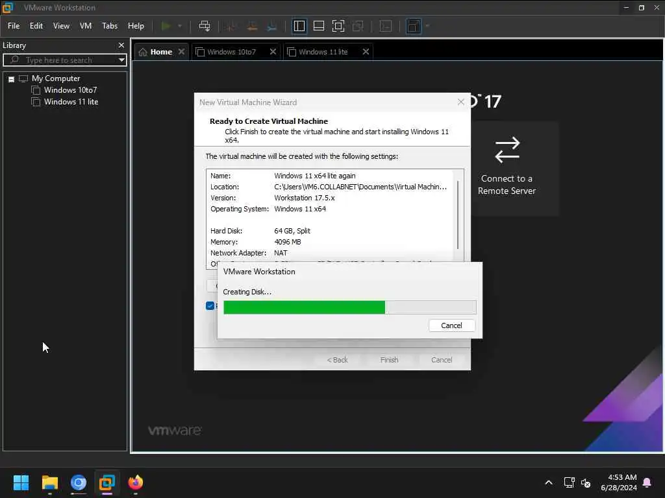
Task: Click the green Power On play icon
Action: (x=166, y=26)
